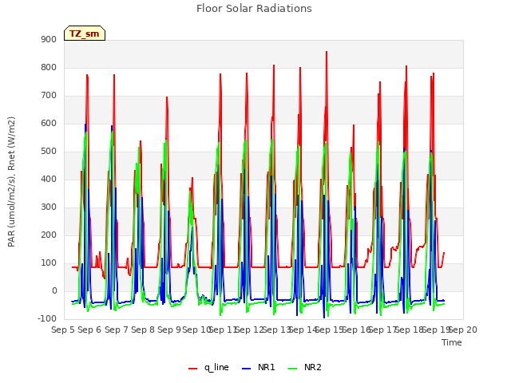Click the Sep 20 x-axis tick label
This screenshot has height=383, width=511.
pyautogui.click(x=463, y=330)
